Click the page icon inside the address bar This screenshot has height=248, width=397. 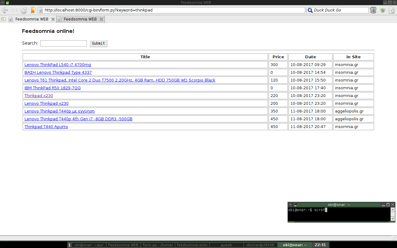tap(41, 10)
